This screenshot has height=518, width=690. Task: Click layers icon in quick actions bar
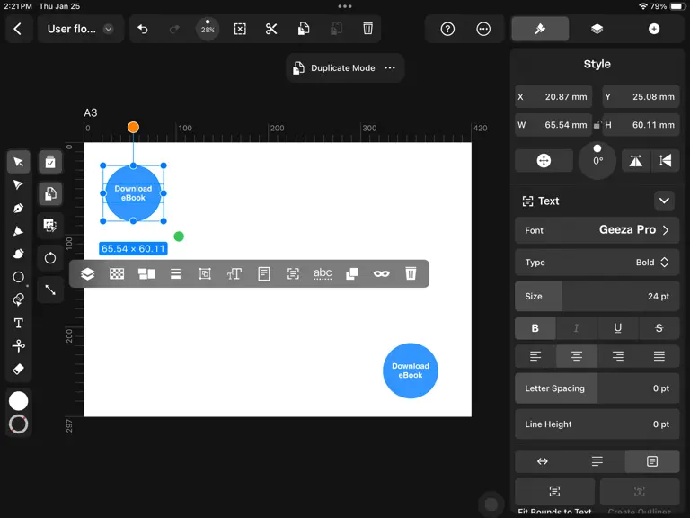click(87, 274)
